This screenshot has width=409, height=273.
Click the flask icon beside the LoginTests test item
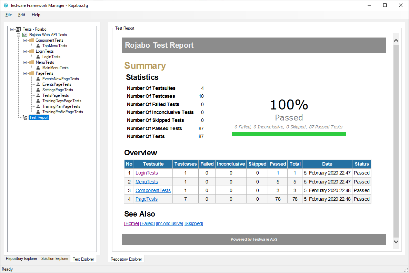coord(38,57)
